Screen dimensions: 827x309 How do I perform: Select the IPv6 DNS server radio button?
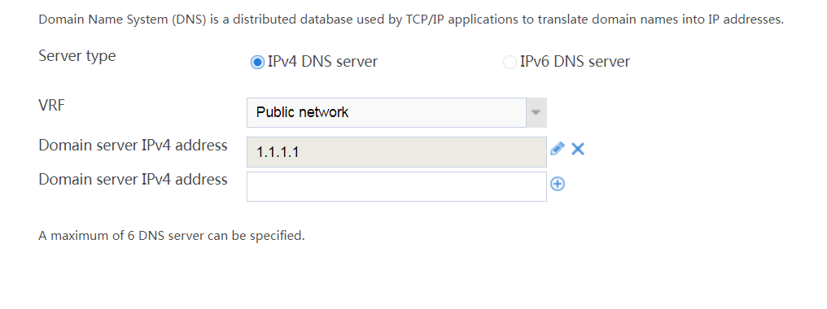(x=510, y=63)
